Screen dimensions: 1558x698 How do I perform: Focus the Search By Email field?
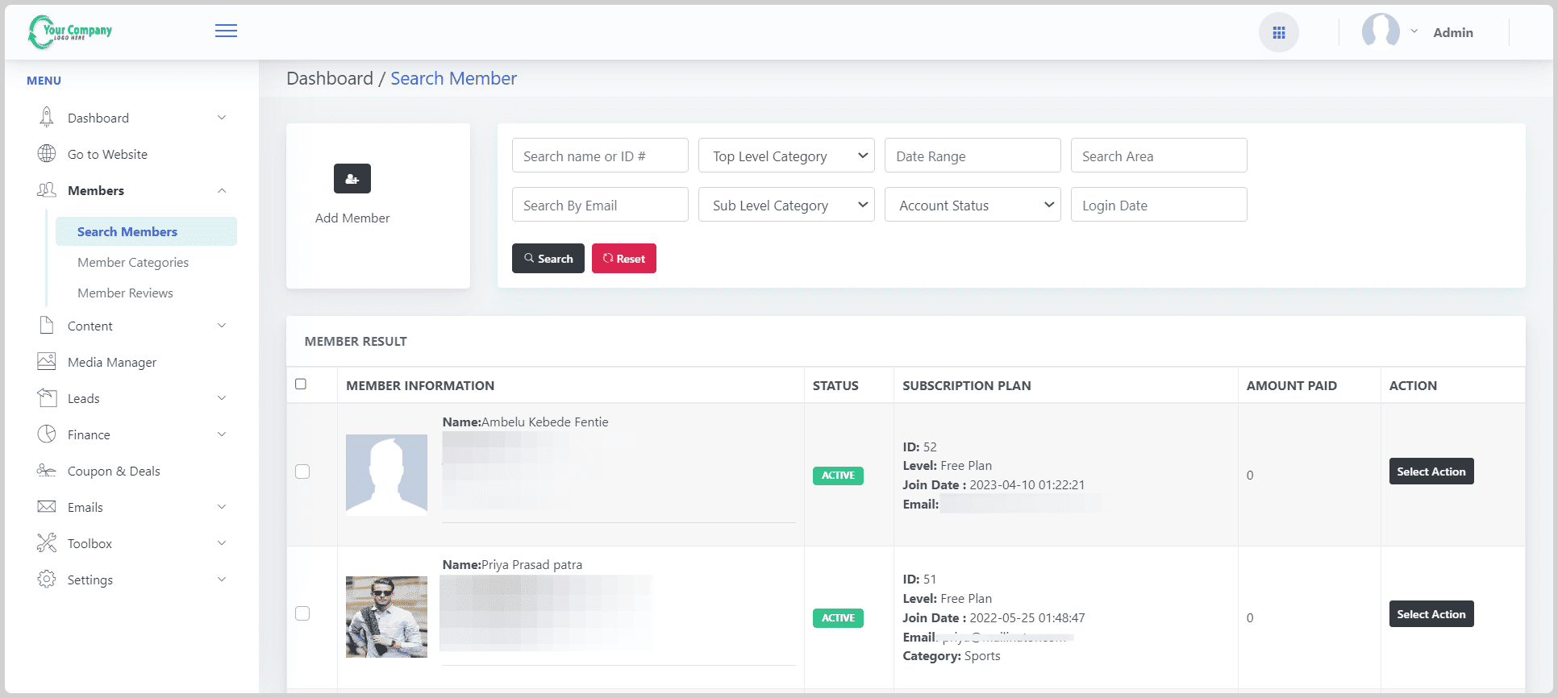click(x=600, y=205)
